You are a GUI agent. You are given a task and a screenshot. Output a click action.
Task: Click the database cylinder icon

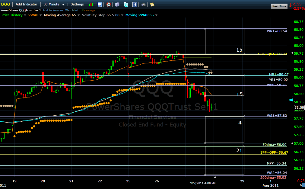(117, 5)
